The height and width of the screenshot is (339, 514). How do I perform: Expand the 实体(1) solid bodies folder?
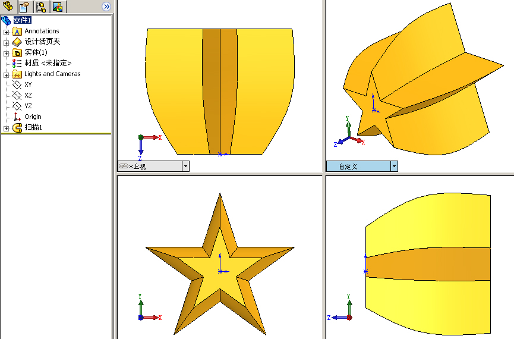pos(6,54)
